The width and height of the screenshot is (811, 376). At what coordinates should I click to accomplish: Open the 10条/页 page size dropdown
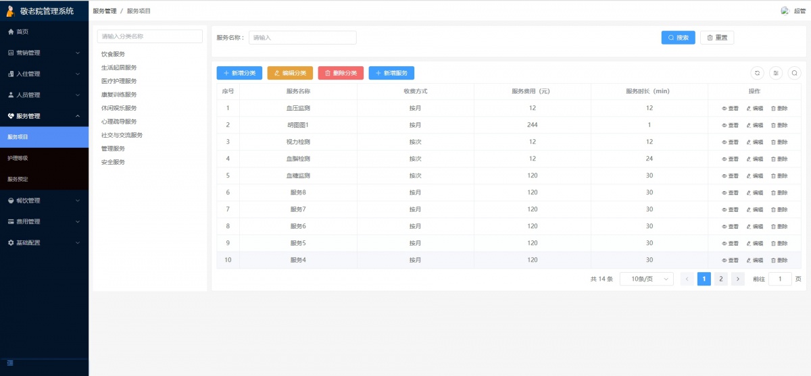(x=646, y=279)
